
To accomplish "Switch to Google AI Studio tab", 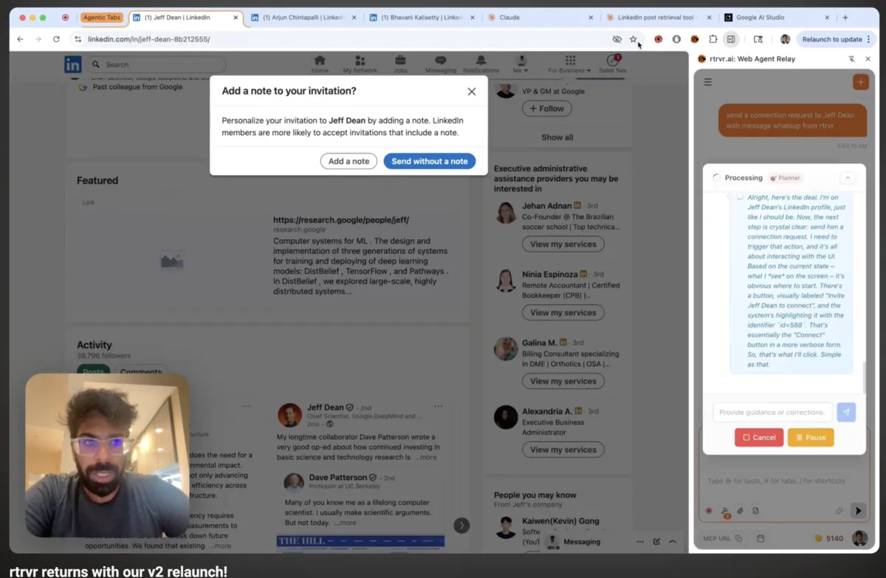I will [775, 17].
